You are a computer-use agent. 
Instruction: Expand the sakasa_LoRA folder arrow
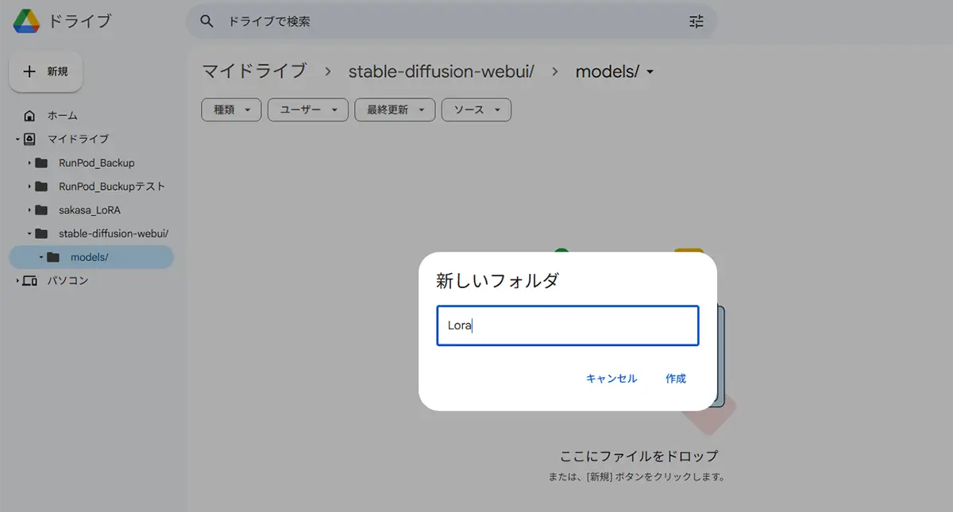tap(29, 210)
